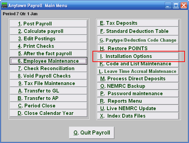
Task: Click Installation Options button
Action: point(138,56)
